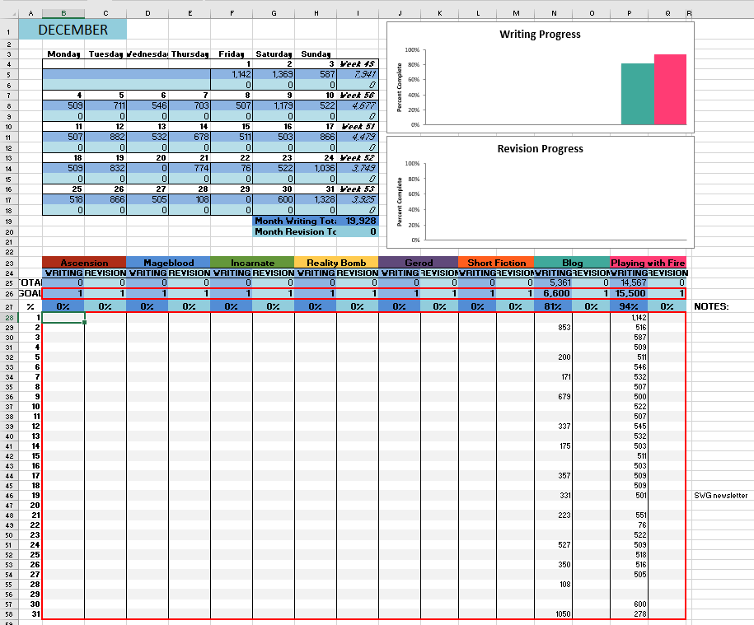Screen dimensions: 754x625
Task: Select the 15,500 writing goal cell
Action: [629, 294]
